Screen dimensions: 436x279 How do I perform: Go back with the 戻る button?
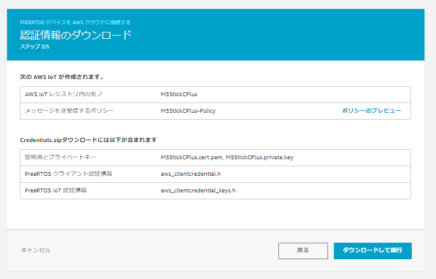click(303, 251)
